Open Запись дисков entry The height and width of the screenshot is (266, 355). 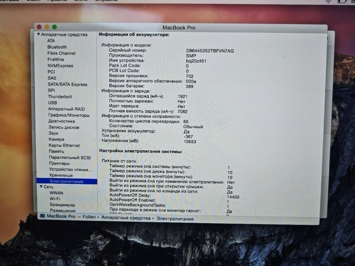(64, 127)
